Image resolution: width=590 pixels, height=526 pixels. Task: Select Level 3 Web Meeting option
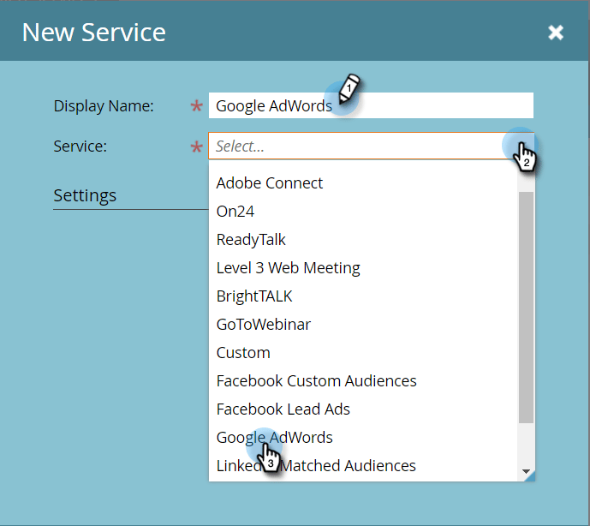[x=363, y=267]
